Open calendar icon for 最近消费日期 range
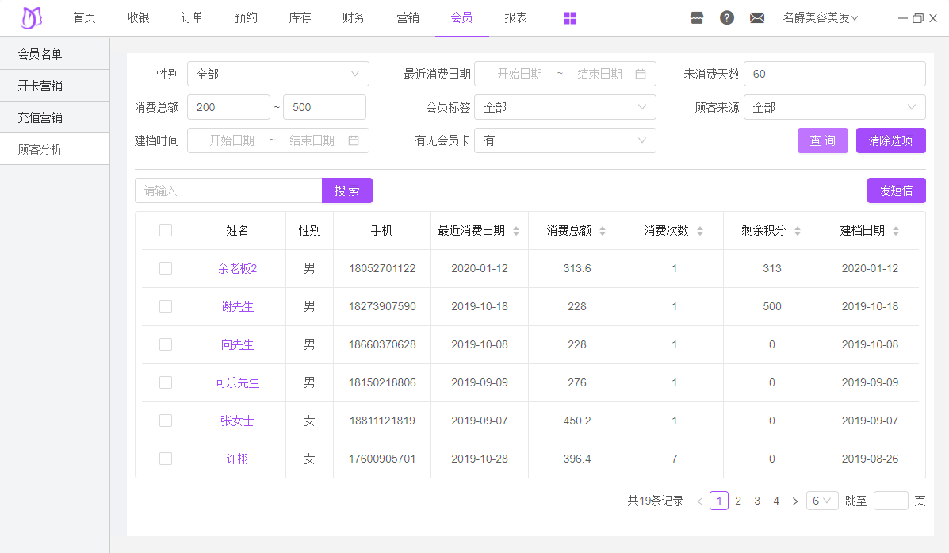949x553 pixels. coord(641,74)
